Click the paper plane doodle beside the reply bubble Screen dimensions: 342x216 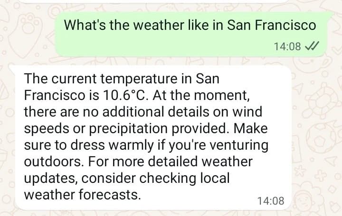click(x=299, y=89)
